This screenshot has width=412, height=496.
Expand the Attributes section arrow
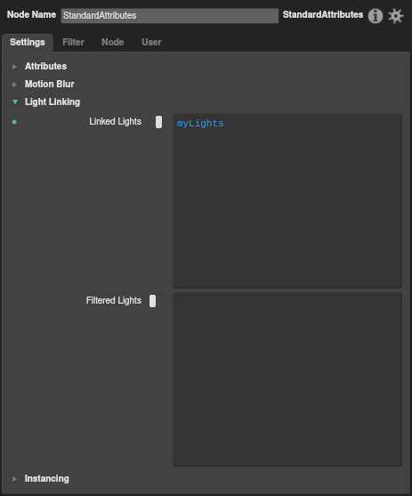14,67
